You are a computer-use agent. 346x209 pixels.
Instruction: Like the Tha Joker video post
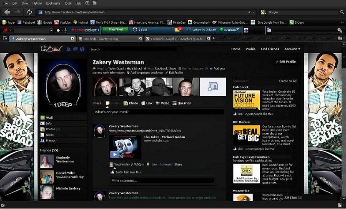pyautogui.click(x=154, y=164)
